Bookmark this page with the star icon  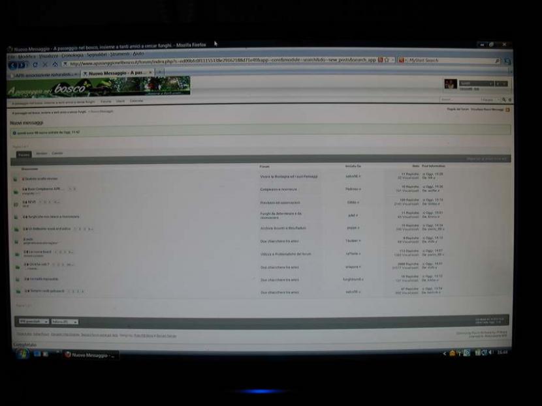tap(387, 60)
